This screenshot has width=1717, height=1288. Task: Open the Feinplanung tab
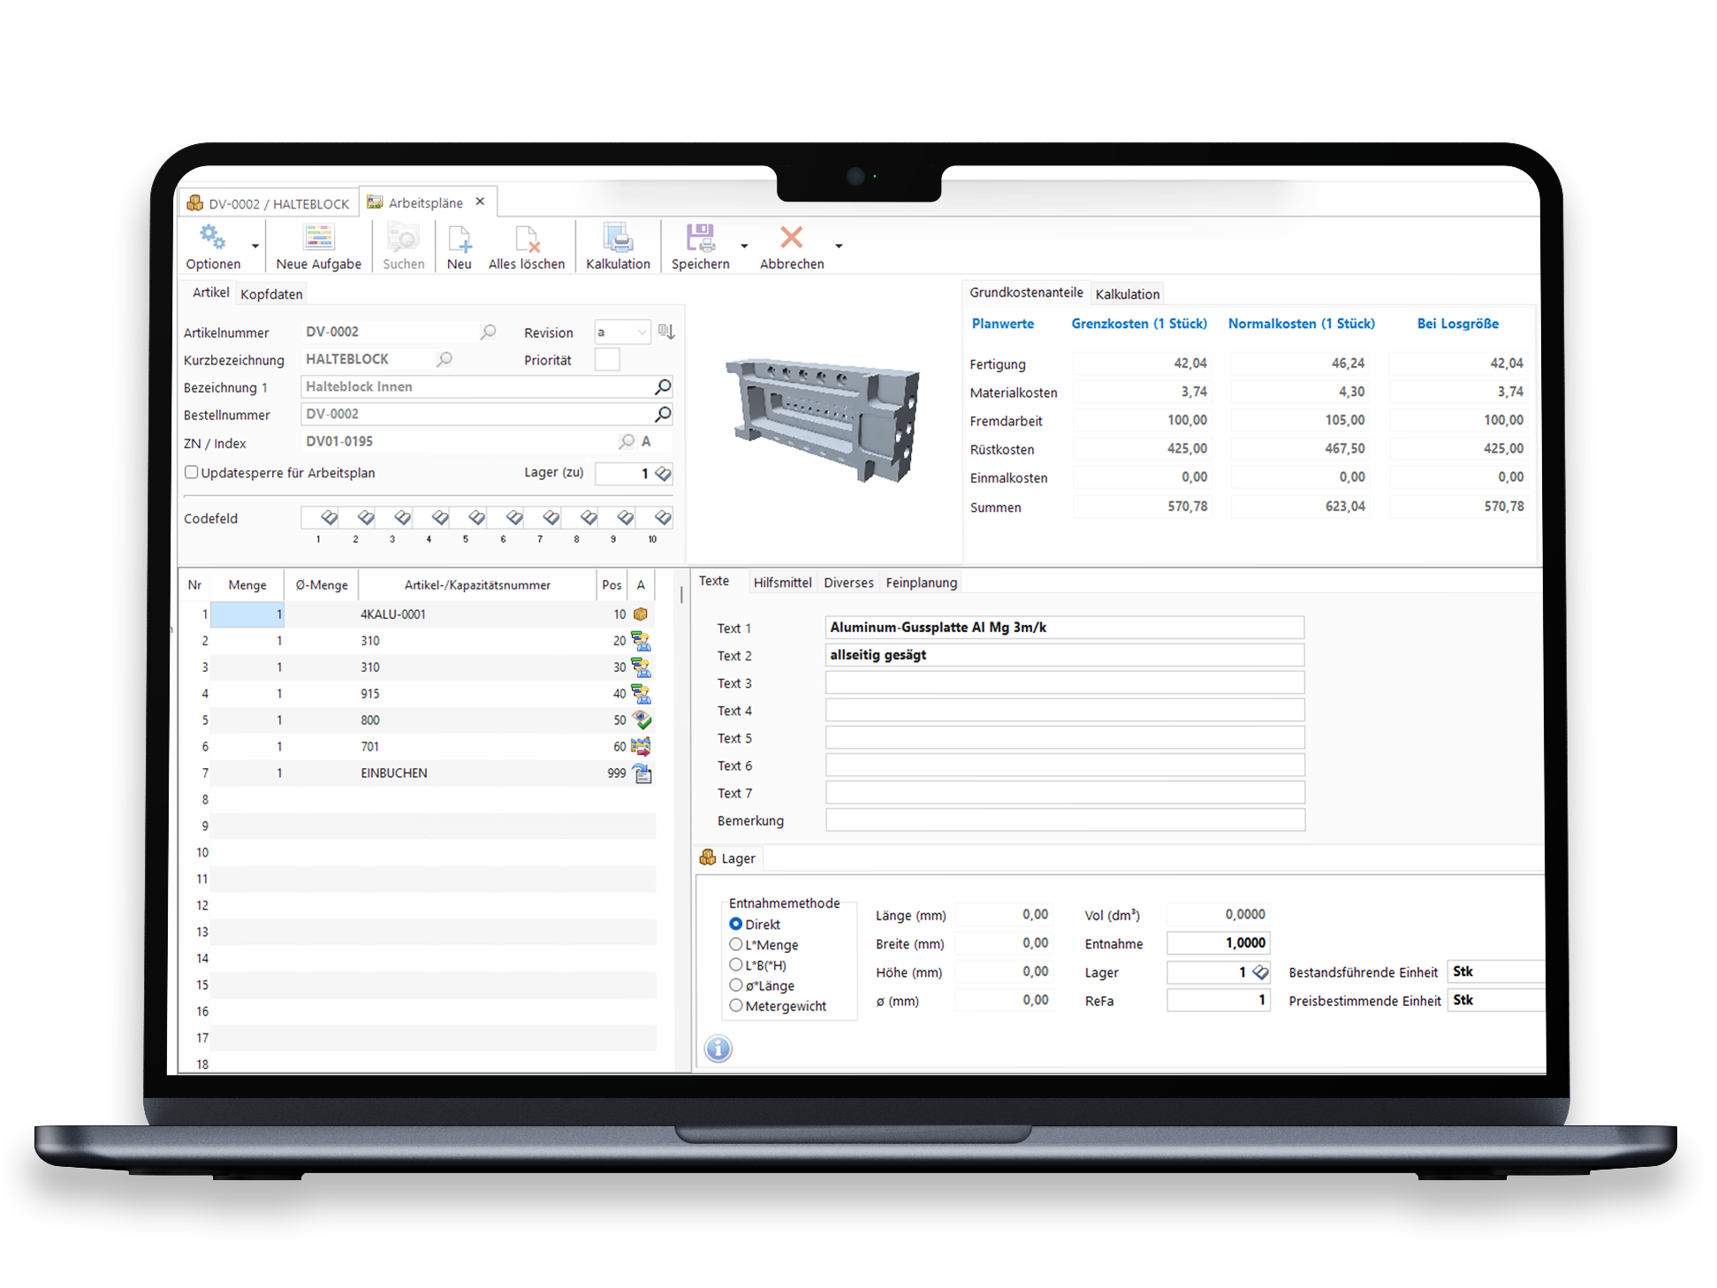point(922,583)
